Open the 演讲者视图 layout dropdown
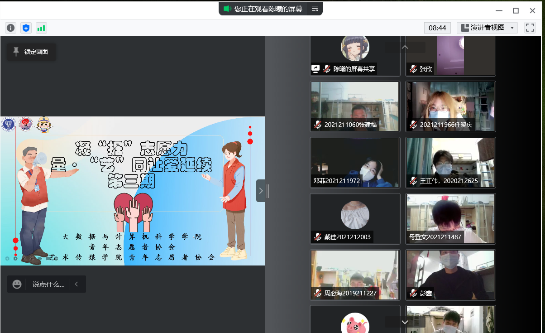Viewport: 545px width, 333px height. pyautogui.click(x=487, y=28)
